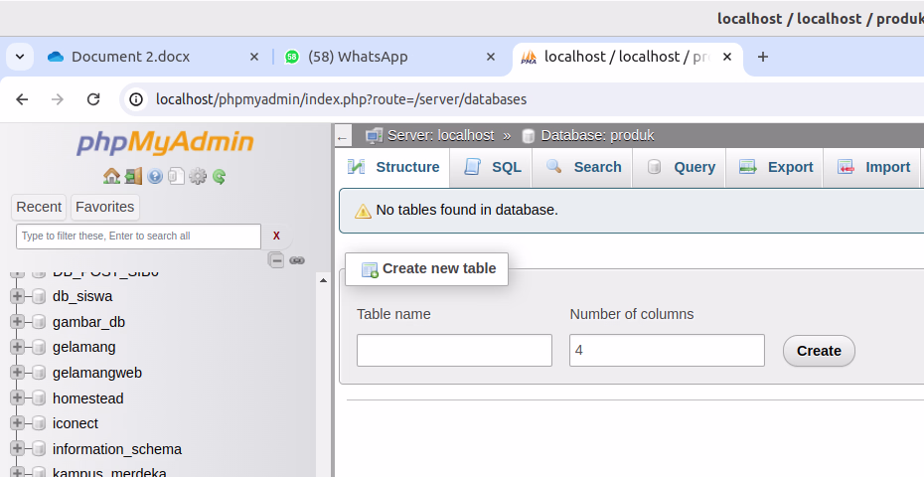Open phpMyAdmin Home icon
The image size is (924, 477).
coord(111,176)
